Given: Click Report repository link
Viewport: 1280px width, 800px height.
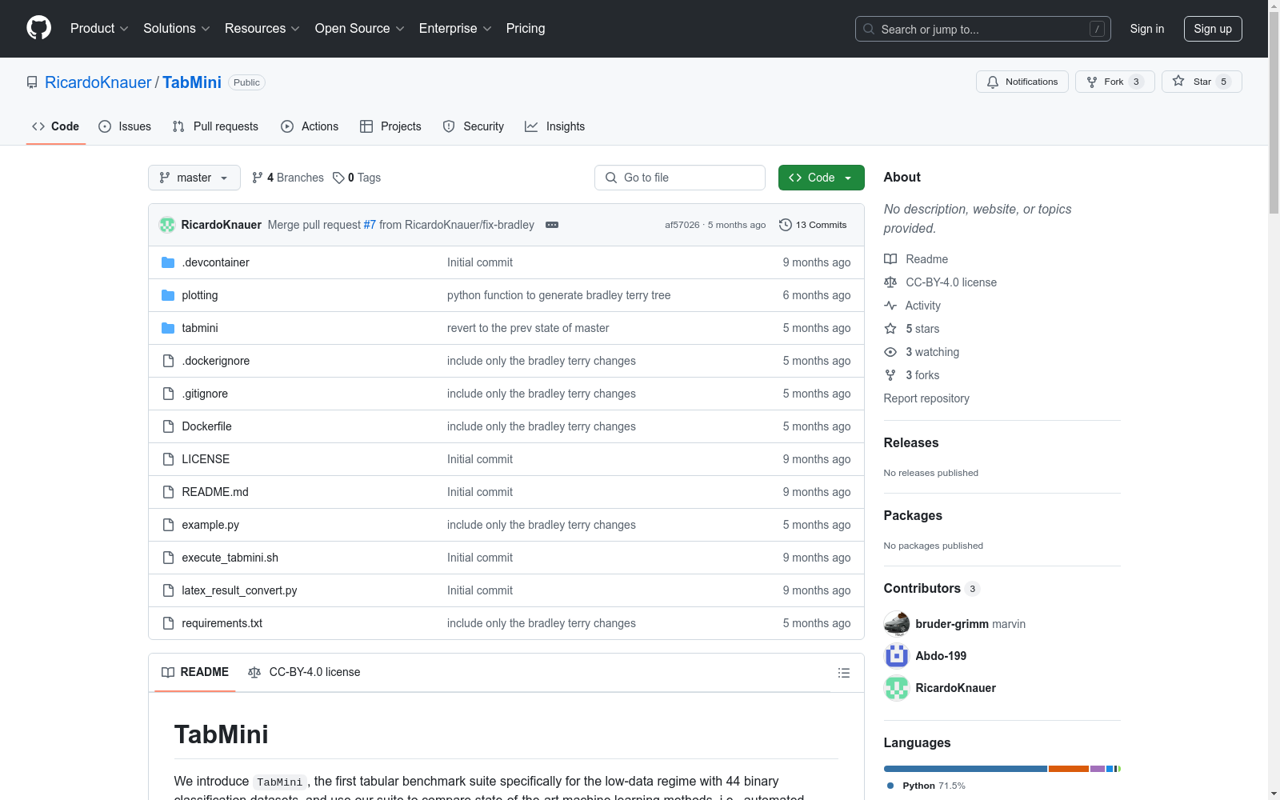Looking at the screenshot, I should 926,398.
